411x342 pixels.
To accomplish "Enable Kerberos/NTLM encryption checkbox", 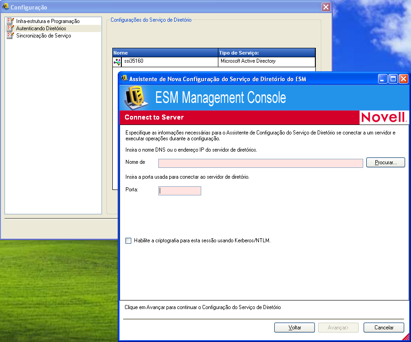I will [128, 240].
